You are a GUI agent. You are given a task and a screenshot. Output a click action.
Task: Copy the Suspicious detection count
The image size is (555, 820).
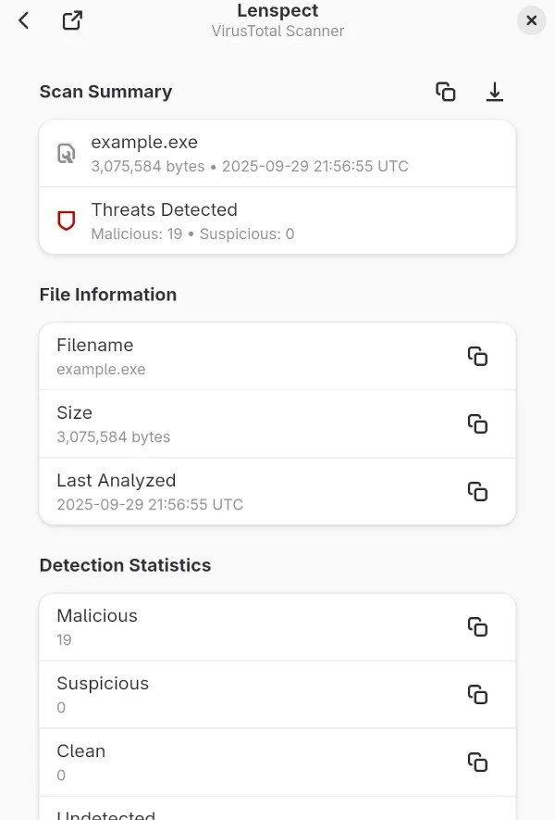[x=478, y=694]
